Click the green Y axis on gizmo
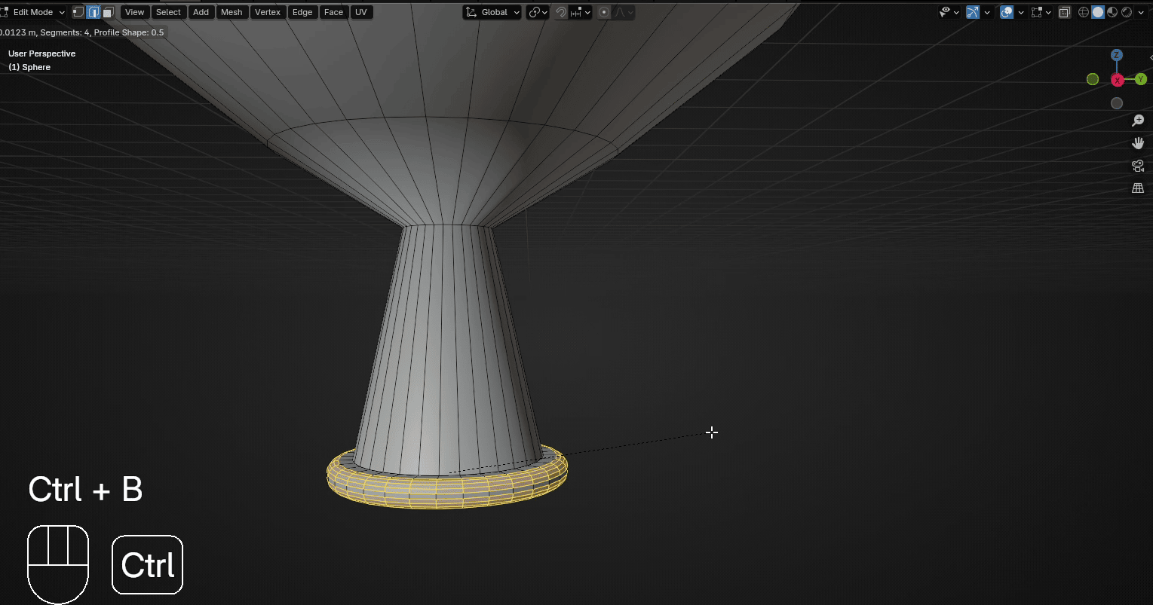This screenshot has width=1153, height=605. [x=1141, y=79]
